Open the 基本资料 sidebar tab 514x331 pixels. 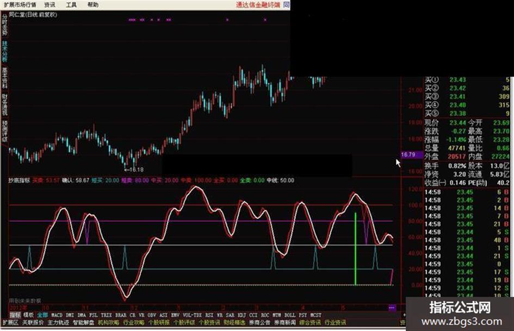(x=4, y=78)
